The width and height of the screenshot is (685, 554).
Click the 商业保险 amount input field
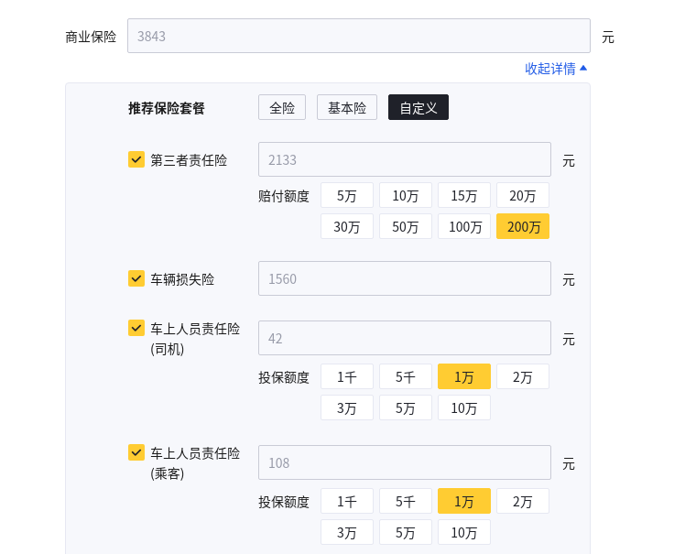click(x=358, y=36)
